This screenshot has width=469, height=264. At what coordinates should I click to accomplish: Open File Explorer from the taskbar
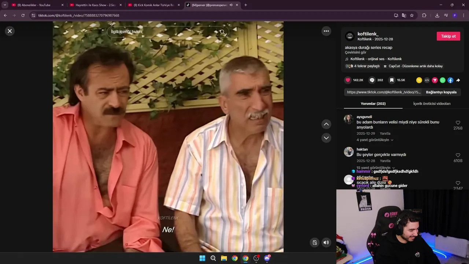coord(224,258)
